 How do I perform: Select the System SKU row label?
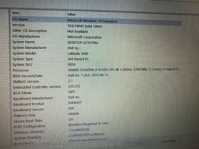tap(22, 65)
